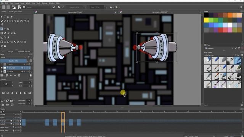This screenshot has height=137, width=244.
Task: Open the Layer menu
Action: [22, 3]
